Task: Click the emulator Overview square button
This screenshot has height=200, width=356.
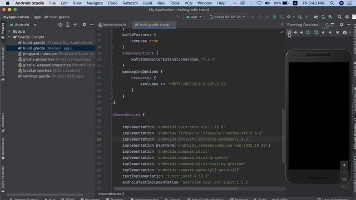Action: click(x=338, y=32)
